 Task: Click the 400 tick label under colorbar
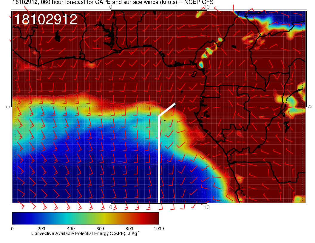(x=70, y=229)
